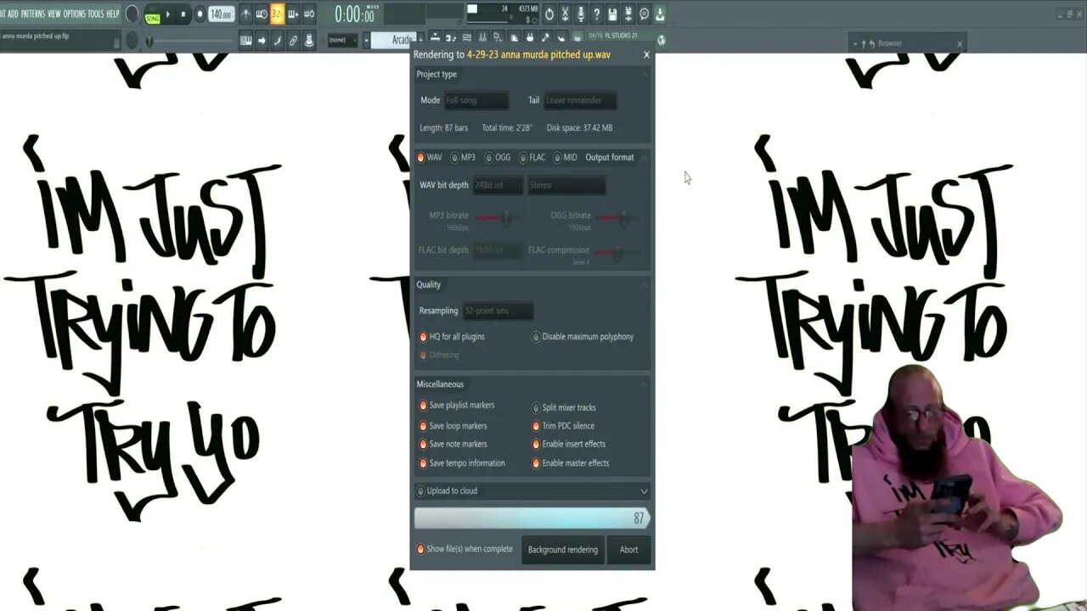Toggle the metronome icon
The height and width of the screenshot is (611, 1087).
pyautogui.click(x=245, y=14)
